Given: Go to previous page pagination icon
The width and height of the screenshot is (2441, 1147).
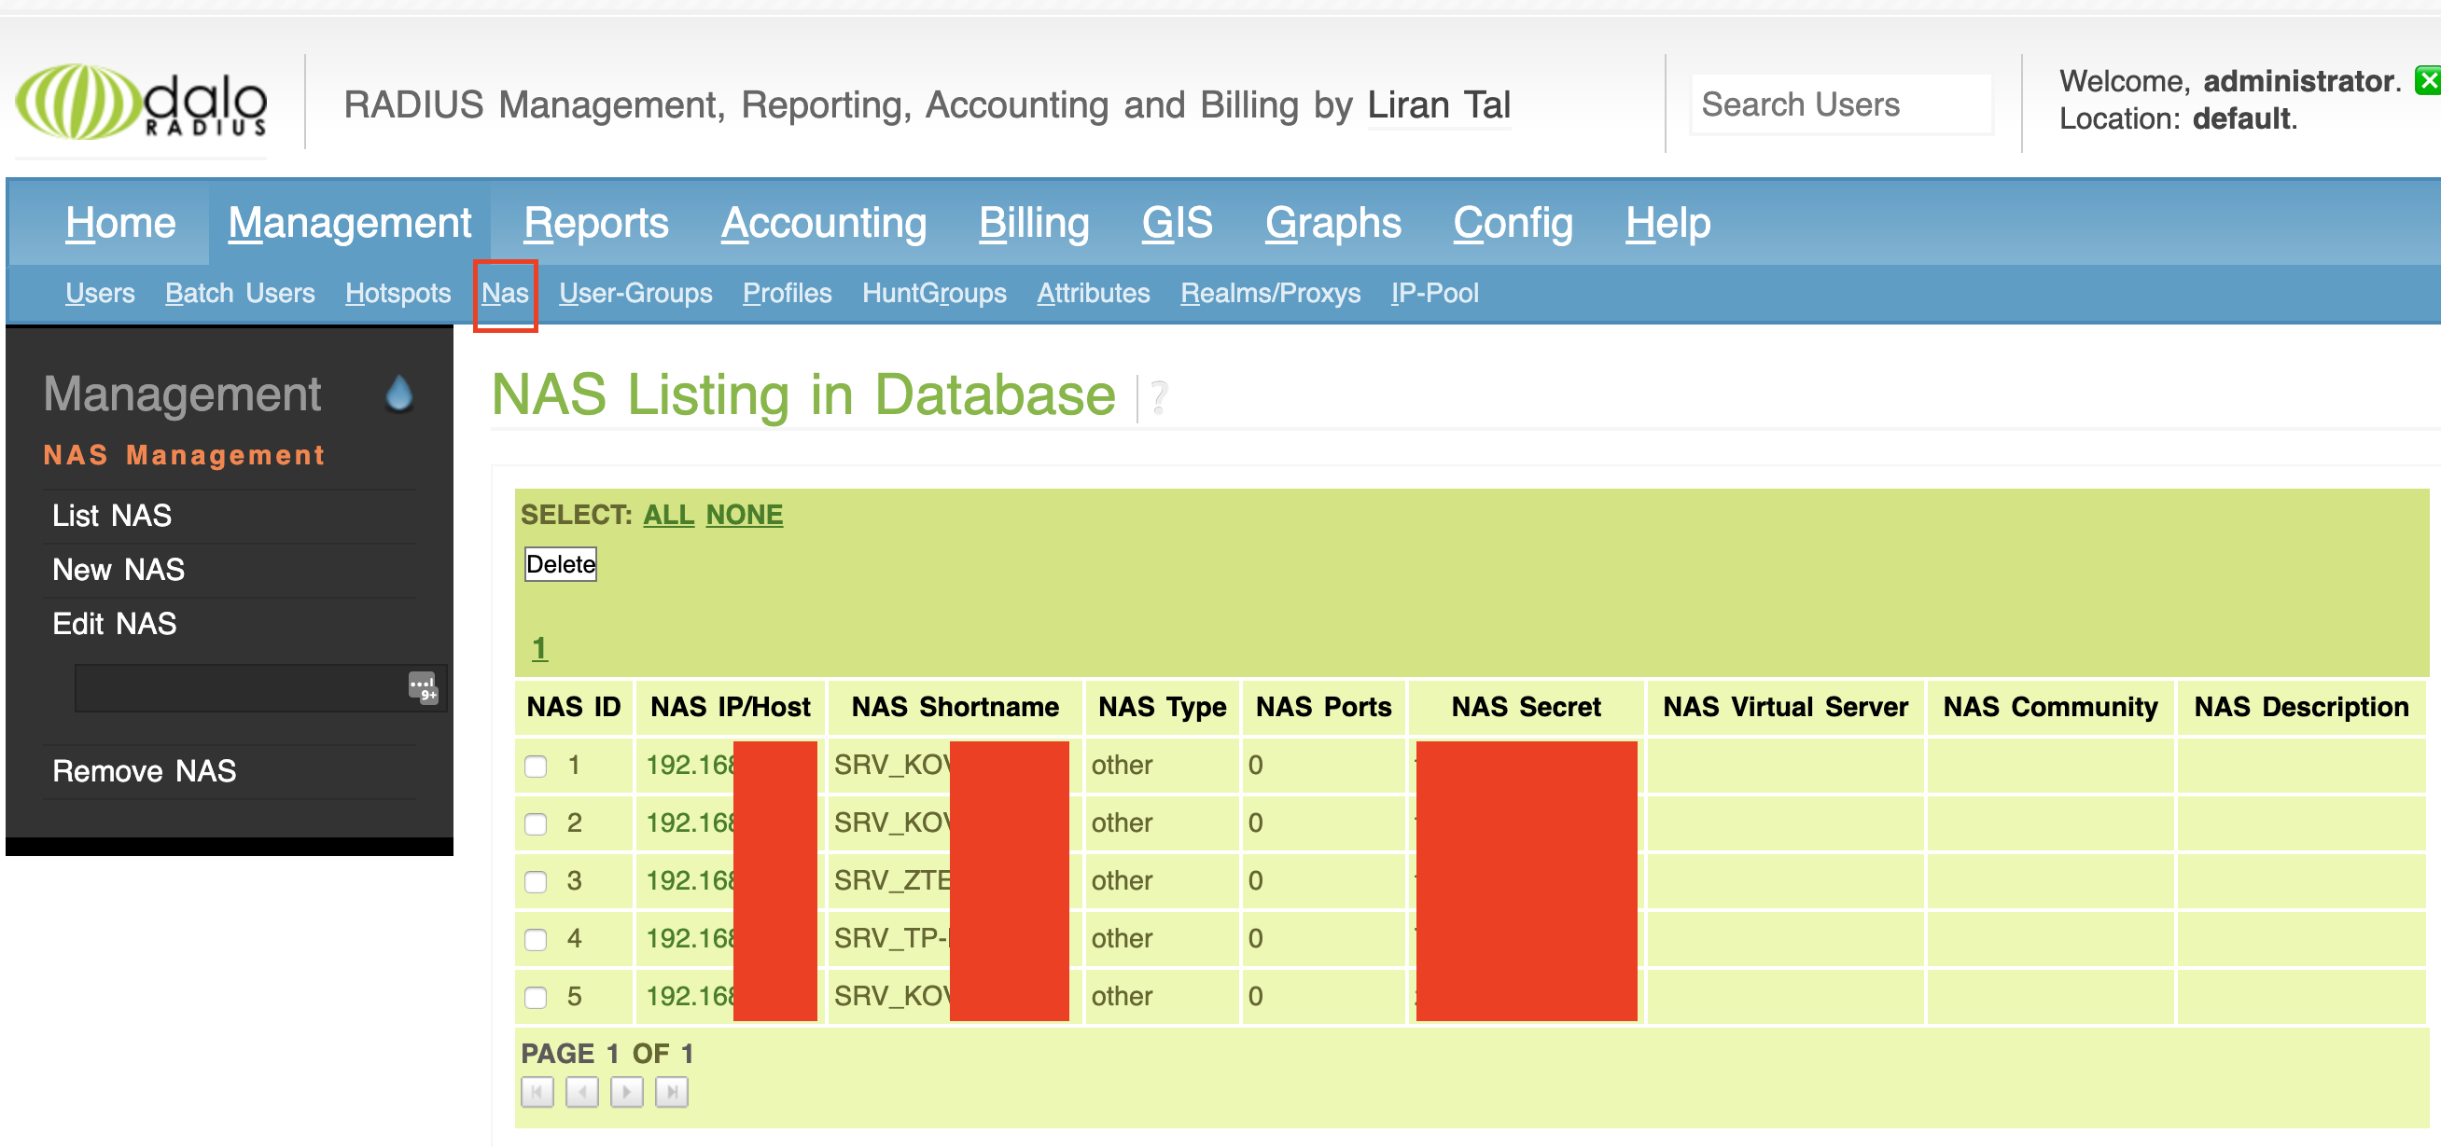Looking at the screenshot, I should (x=582, y=1092).
